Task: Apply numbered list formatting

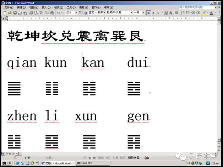Action: tap(183, 13)
